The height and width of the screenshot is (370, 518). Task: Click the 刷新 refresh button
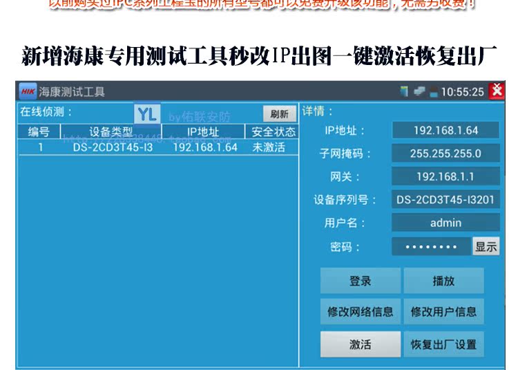point(279,114)
